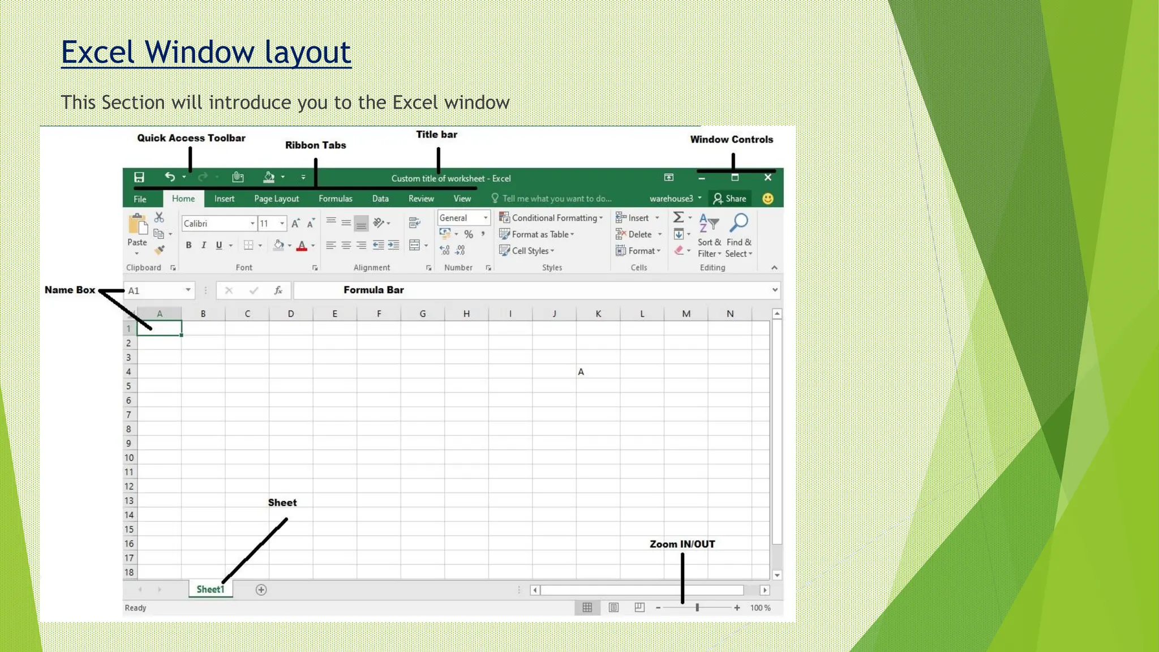Image resolution: width=1159 pixels, height=652 pixels.
Task: Add a new sheet with plus button
Action: pos(261,590)
